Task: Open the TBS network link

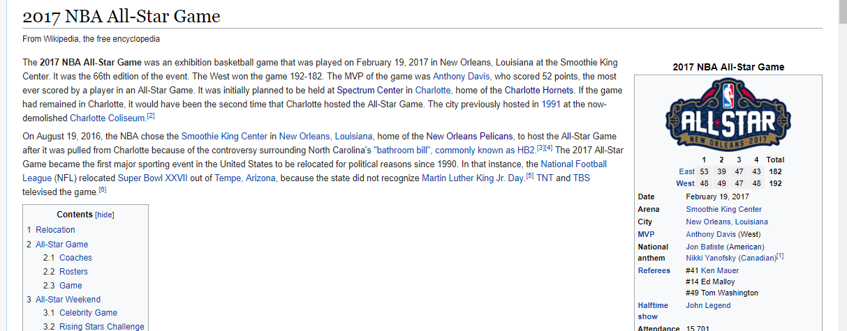Action: click(582, 178)
